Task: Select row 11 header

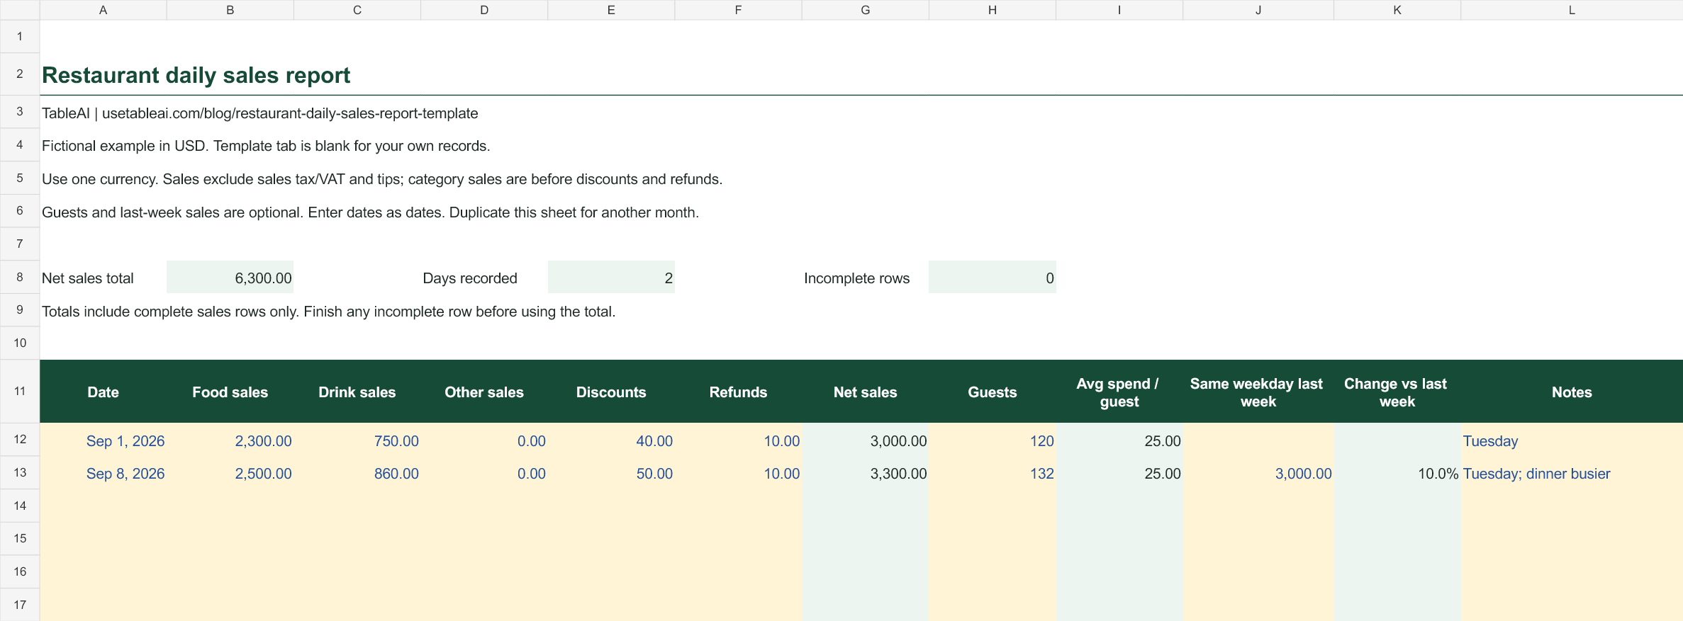Action: point(20,391)
